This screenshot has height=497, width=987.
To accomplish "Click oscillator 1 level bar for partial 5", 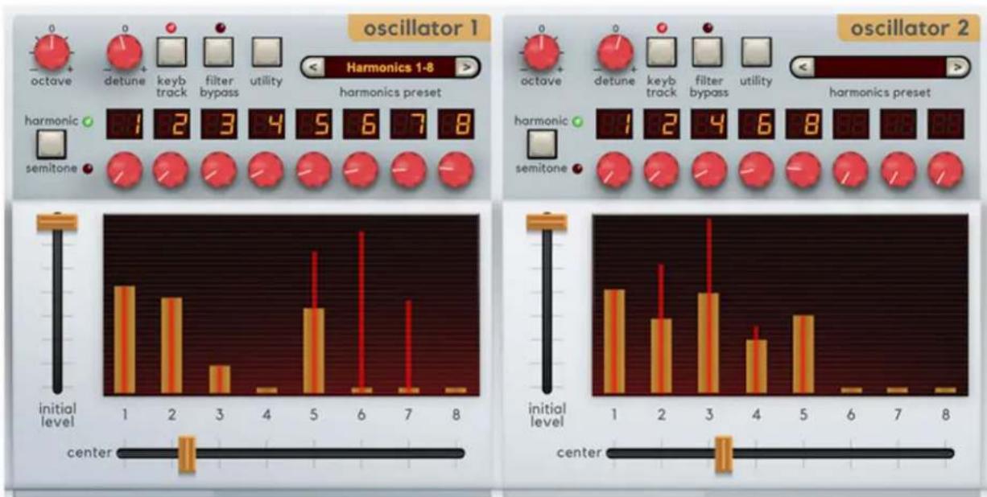I will [314, 351].
